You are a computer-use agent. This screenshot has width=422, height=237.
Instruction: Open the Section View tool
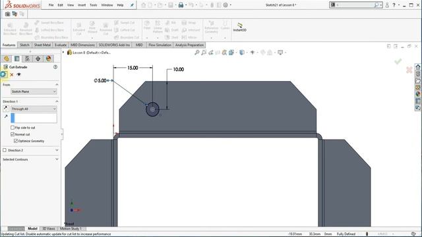coord(218,53)
